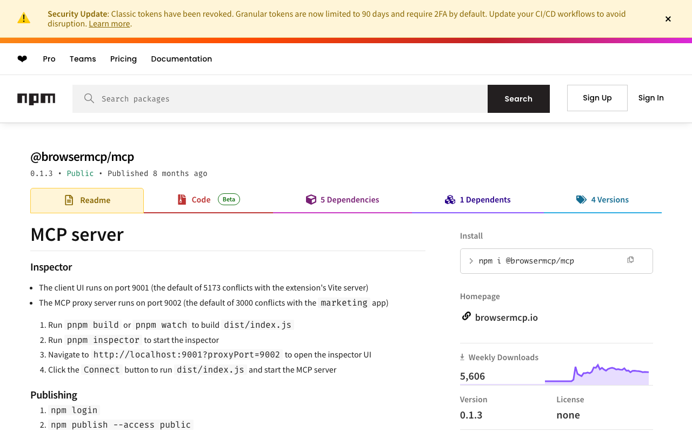Click the homepage link chain icon
The width and height of the screenshot is (692, 432).
[466, 316]
